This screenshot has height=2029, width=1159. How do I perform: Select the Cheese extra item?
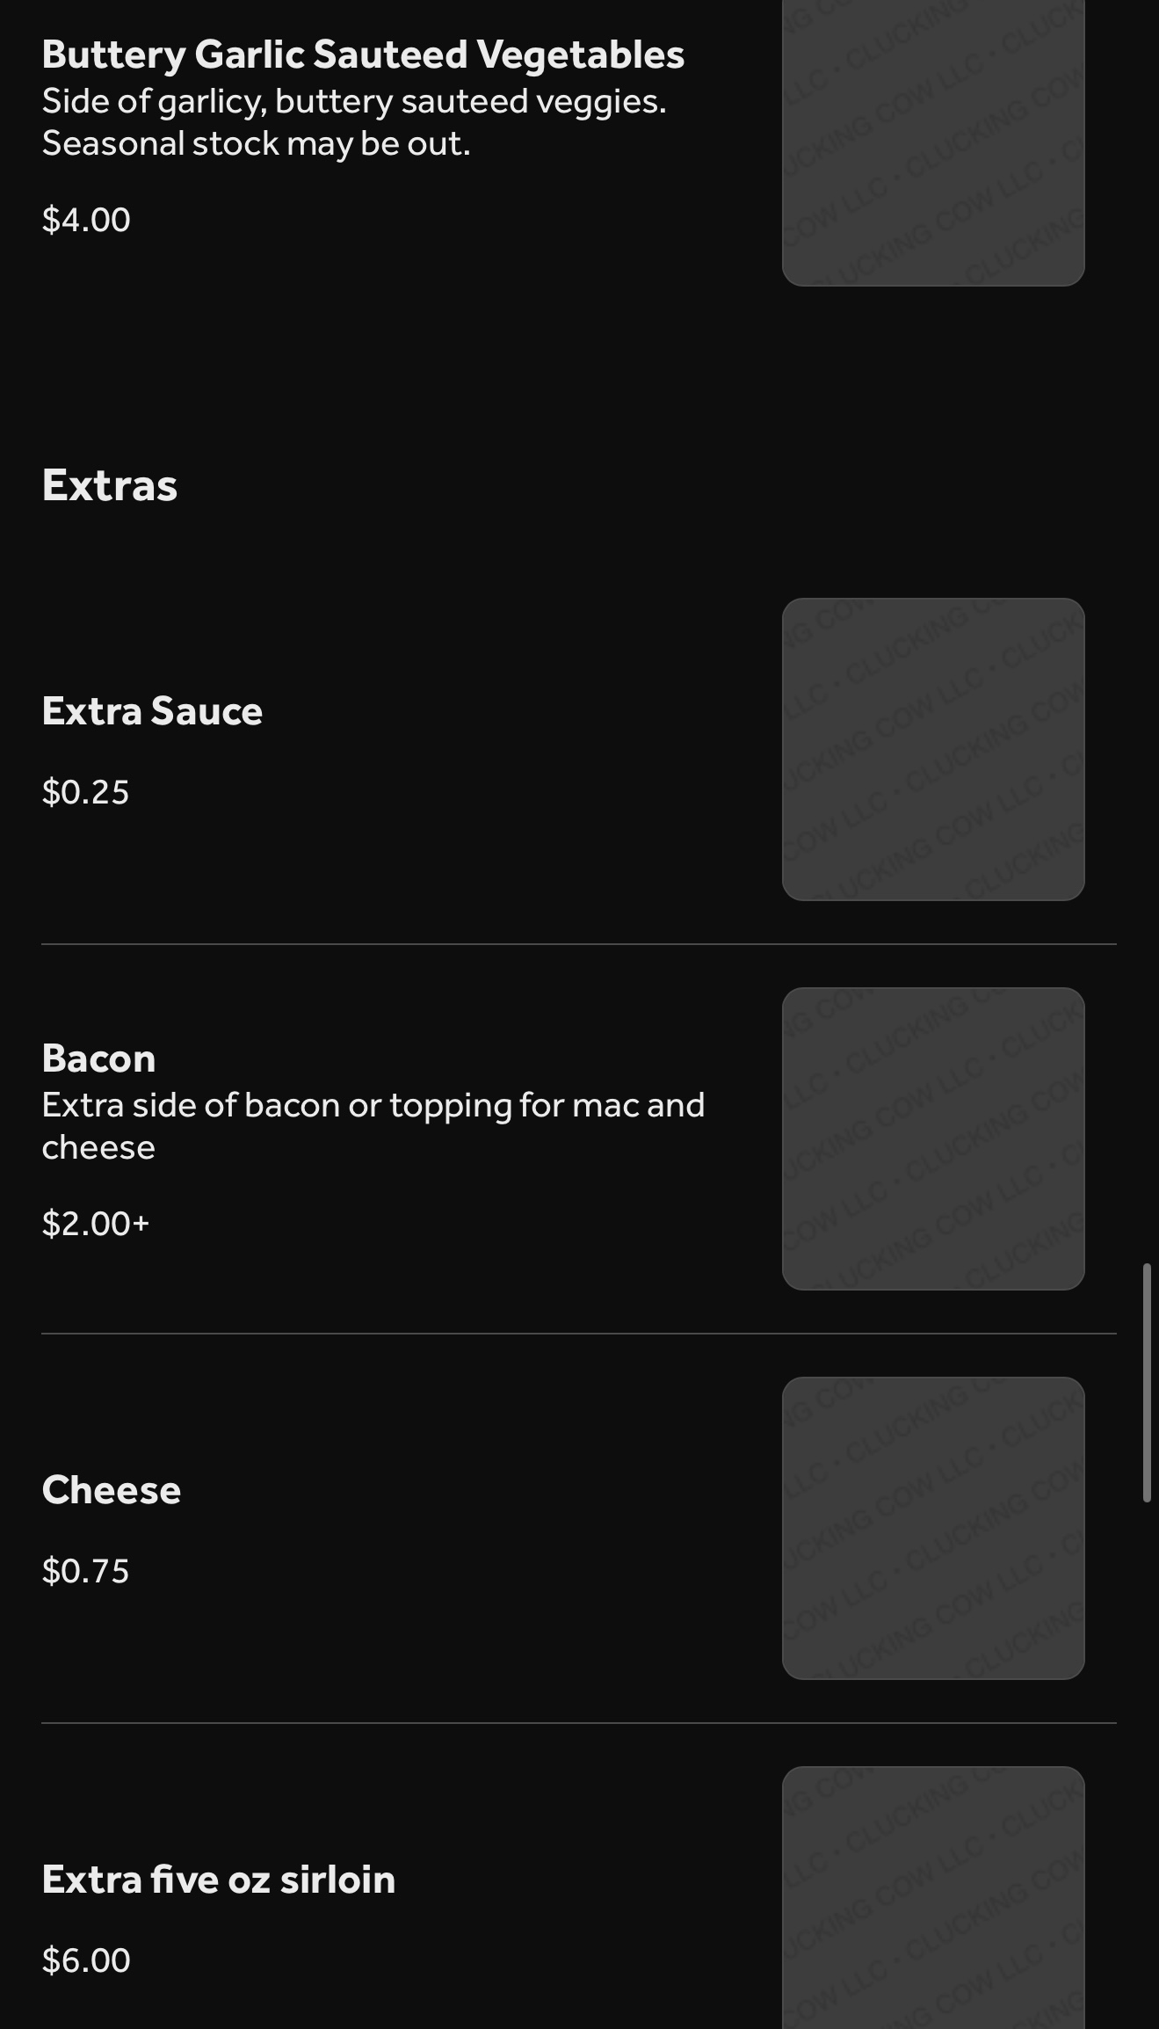pos(111,1490)
